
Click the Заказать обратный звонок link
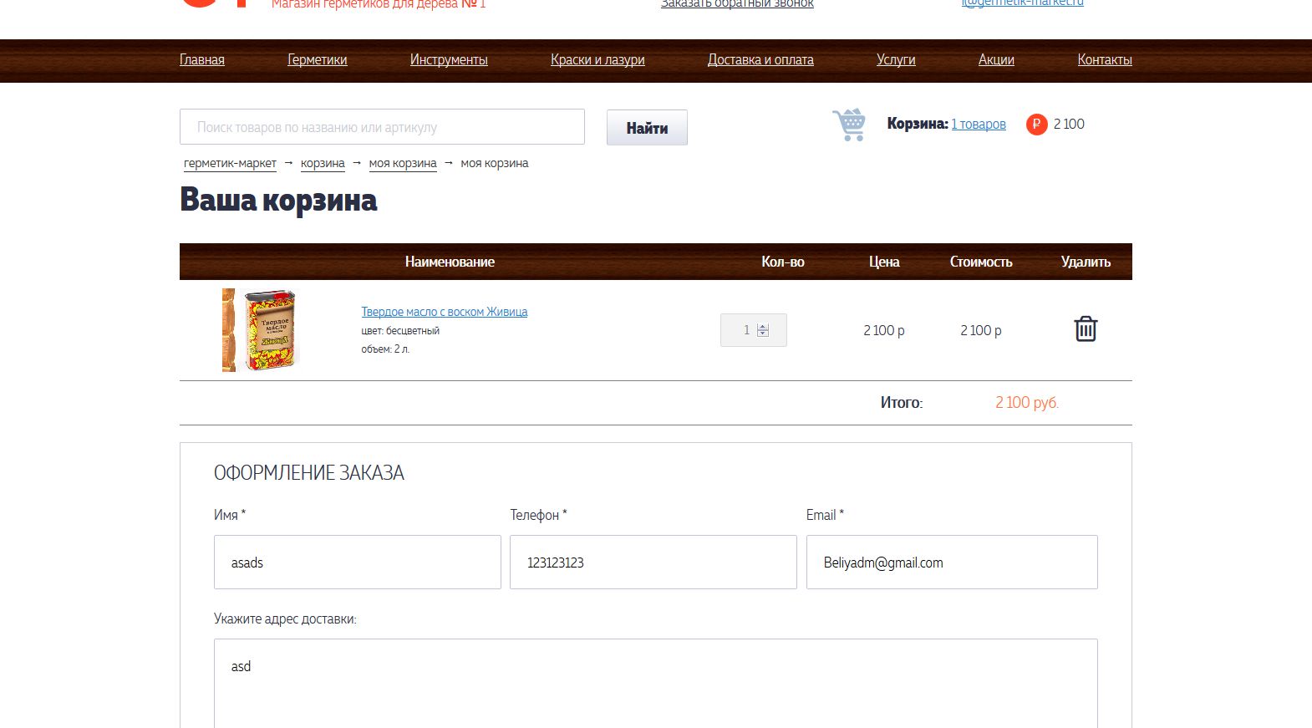click(737, 4)
